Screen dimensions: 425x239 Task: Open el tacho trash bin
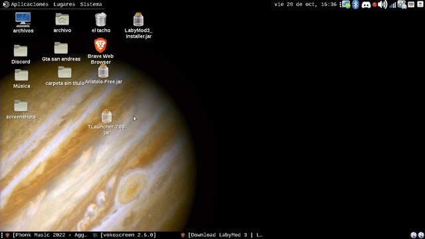pyautogui.click(x=101, y=19)
